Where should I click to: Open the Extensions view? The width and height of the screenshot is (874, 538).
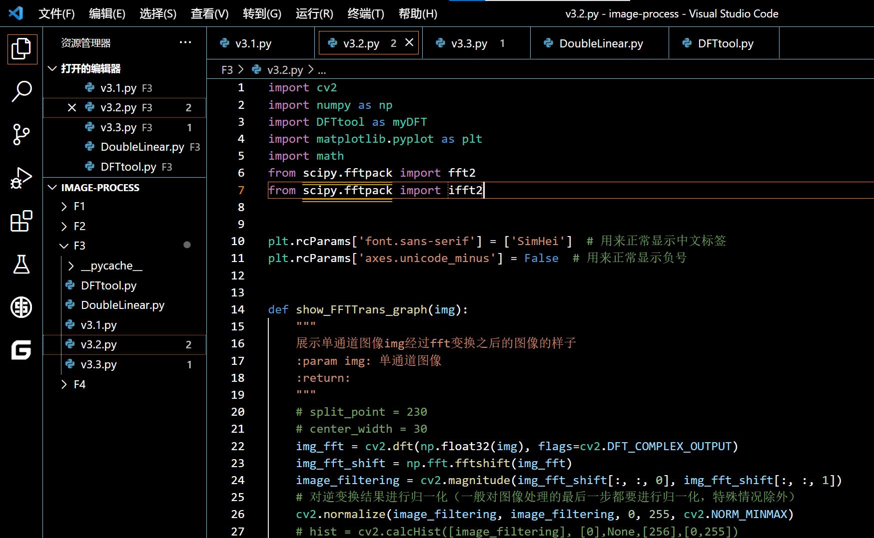pyautogui.click(x=21, y=221)
